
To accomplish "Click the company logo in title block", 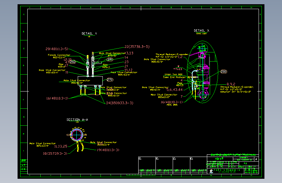I will point(211,171).
